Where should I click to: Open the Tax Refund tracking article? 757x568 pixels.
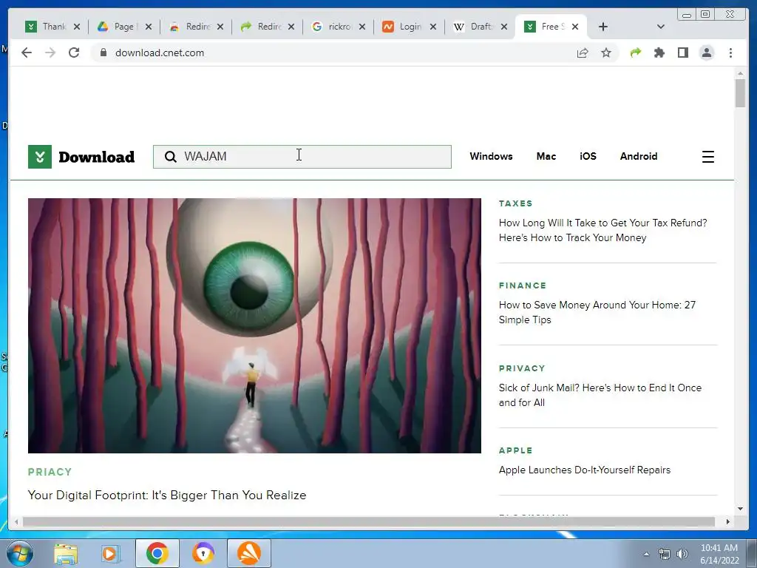click(x=603, y=230)
